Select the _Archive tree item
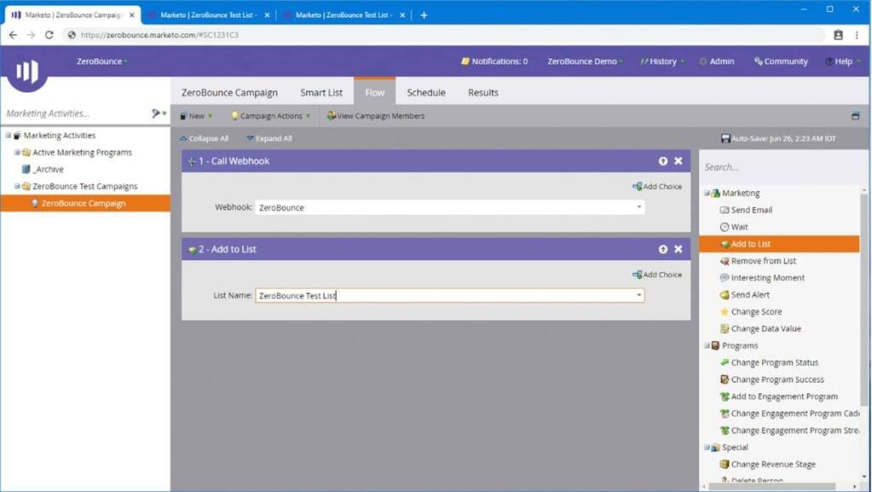872x492 pixels. 43,169
